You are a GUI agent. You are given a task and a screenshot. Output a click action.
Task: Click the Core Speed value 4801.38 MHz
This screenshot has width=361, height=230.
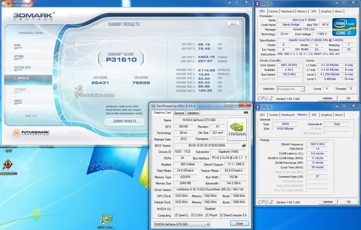tap(289, 65)
